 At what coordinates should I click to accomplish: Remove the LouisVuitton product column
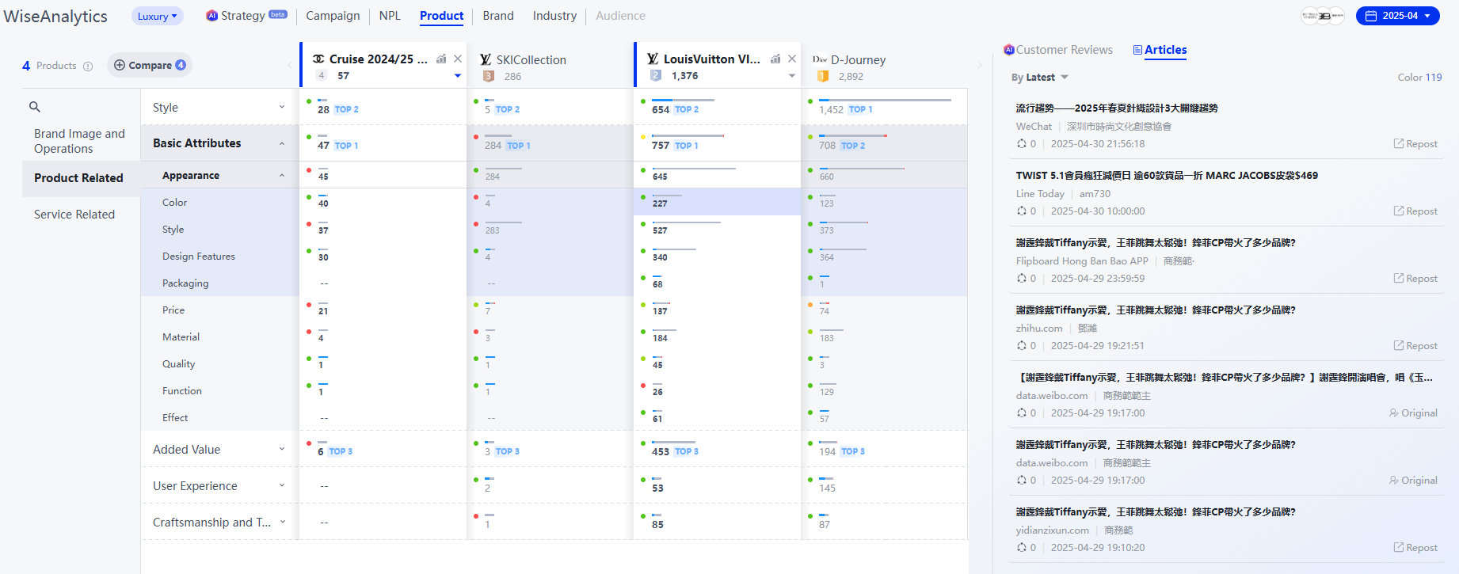tap(792, 59)
